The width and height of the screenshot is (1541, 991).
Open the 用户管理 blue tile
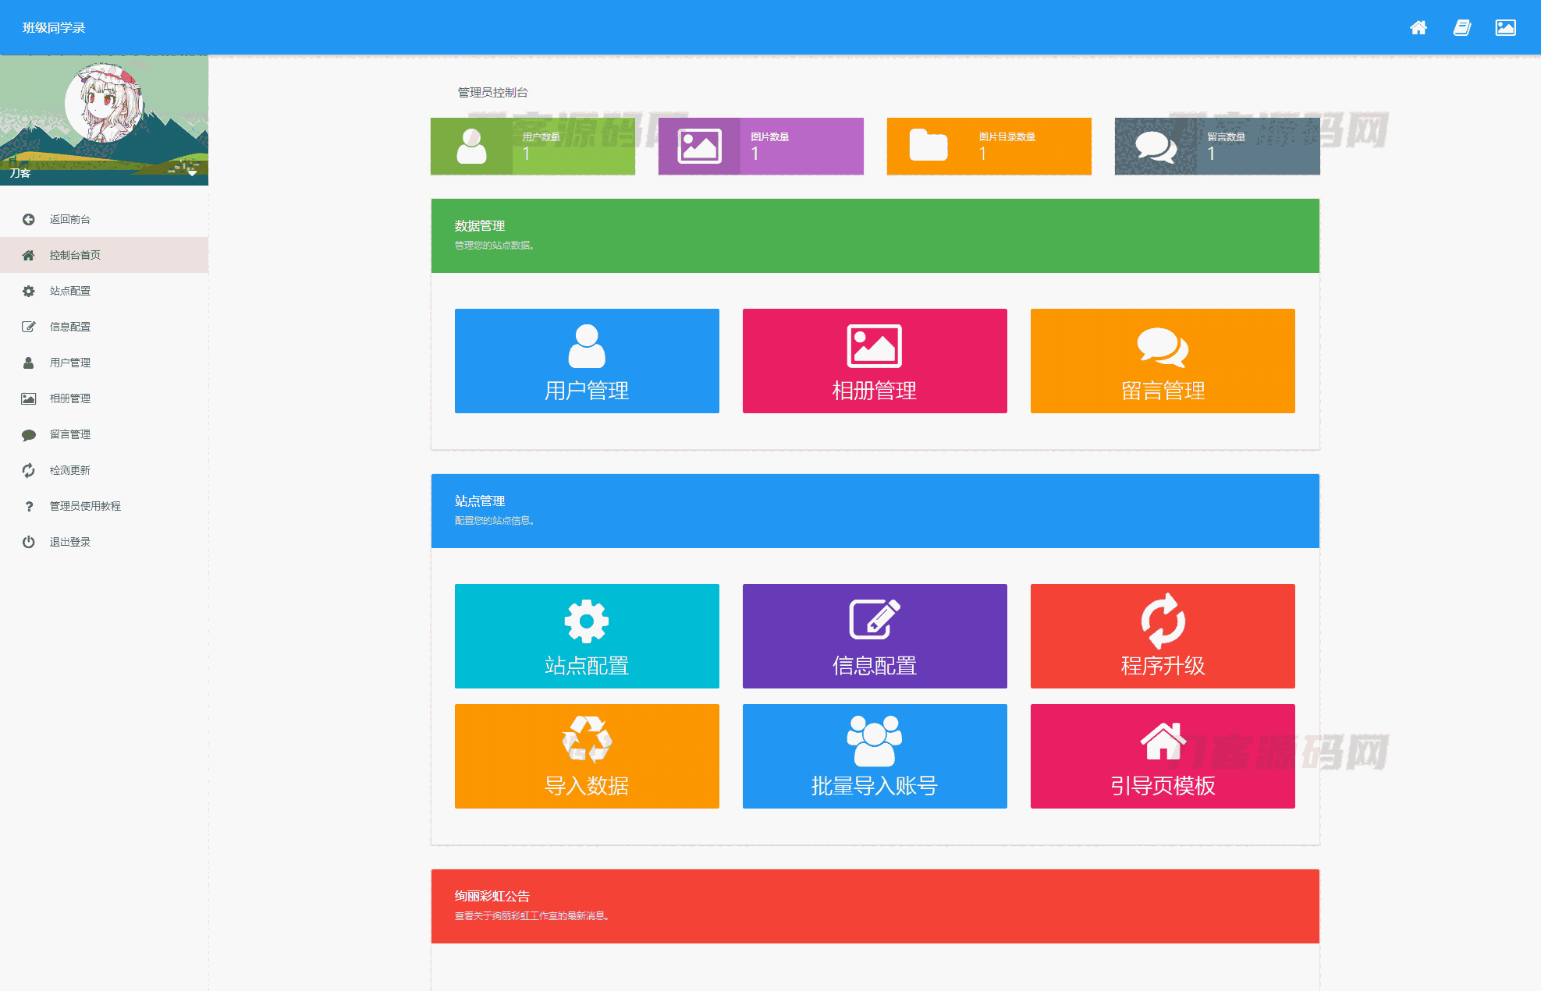tap(587, 361)
